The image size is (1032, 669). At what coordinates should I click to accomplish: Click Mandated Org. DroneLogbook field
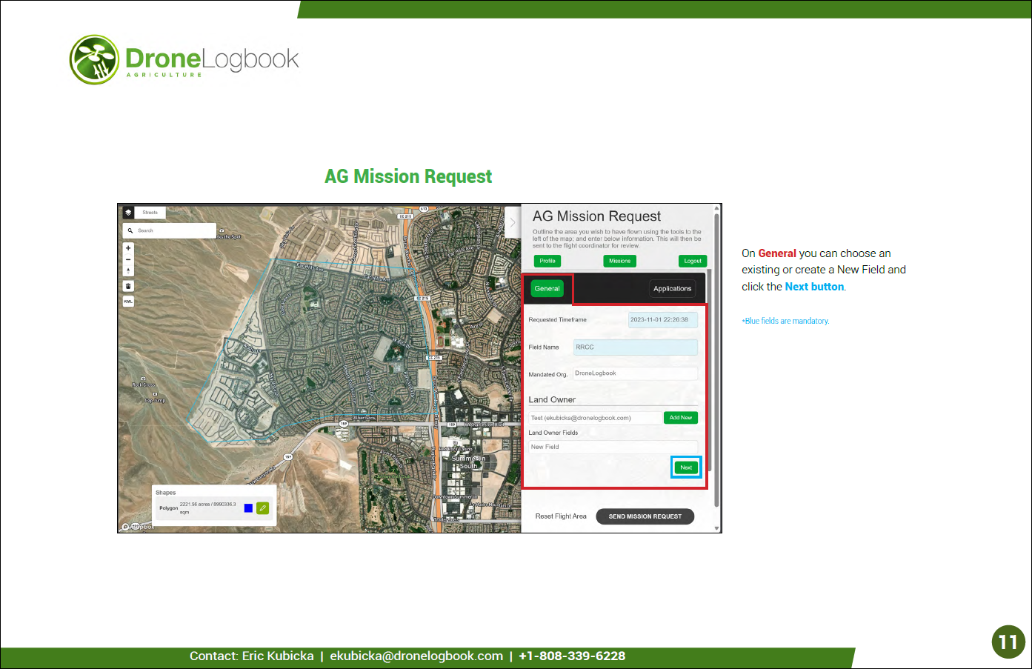pos(636,373)
